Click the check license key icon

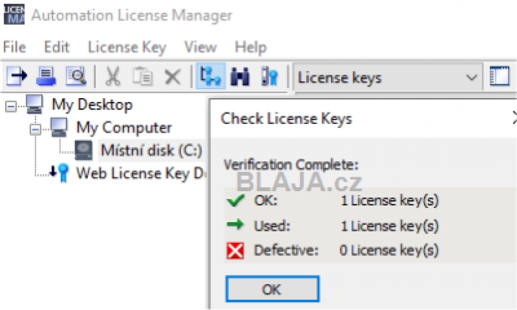270,77
